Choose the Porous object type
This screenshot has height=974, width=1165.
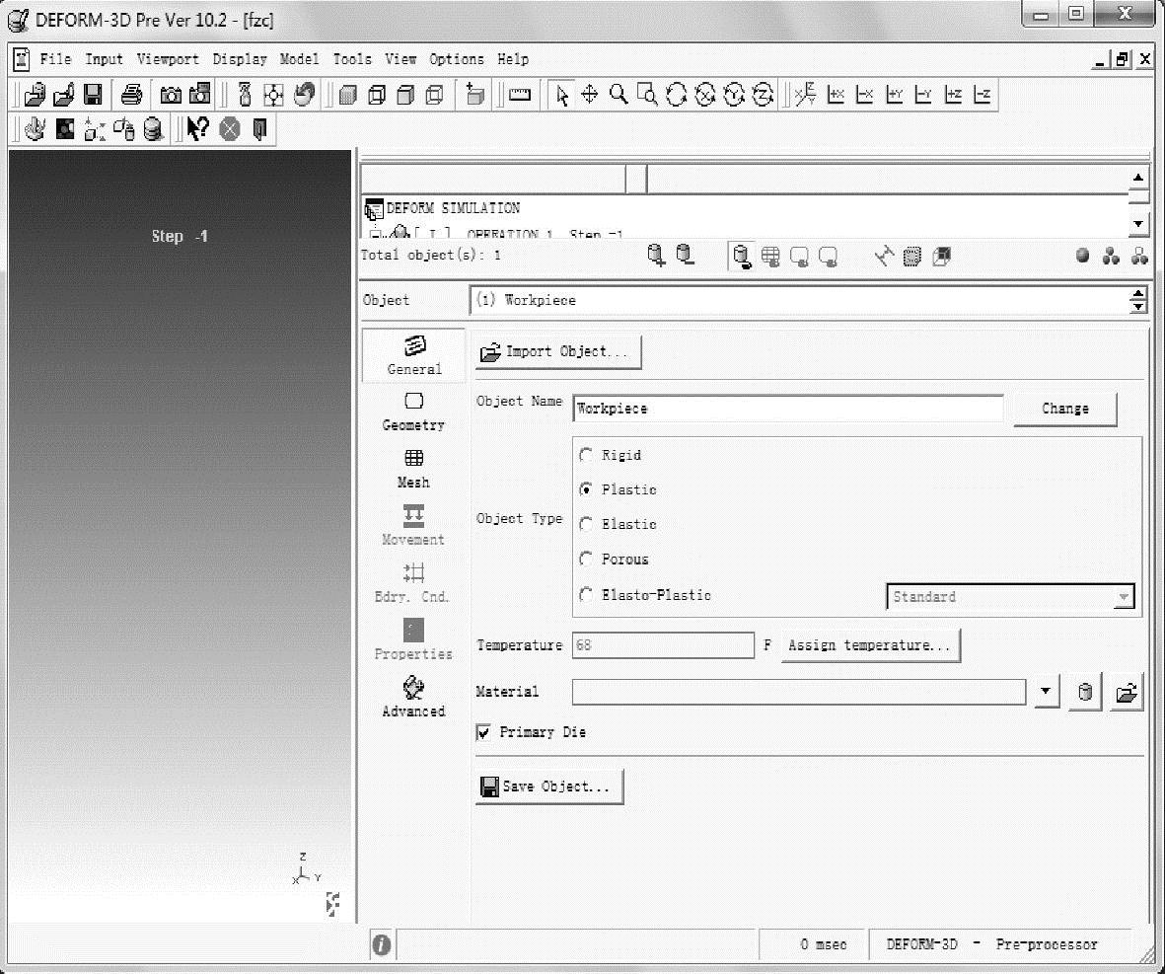coord(587,560)
